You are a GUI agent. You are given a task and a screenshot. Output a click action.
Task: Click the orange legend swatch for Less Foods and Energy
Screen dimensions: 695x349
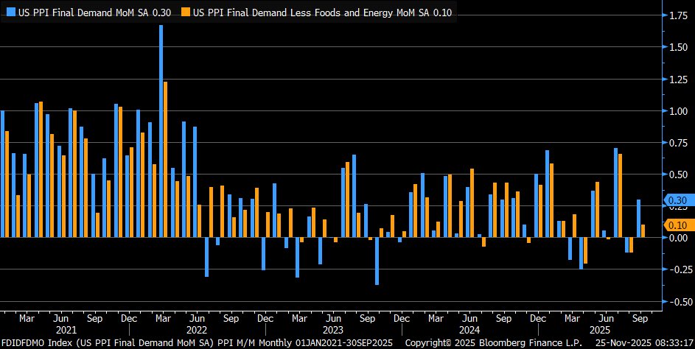[x=185, y=13]
